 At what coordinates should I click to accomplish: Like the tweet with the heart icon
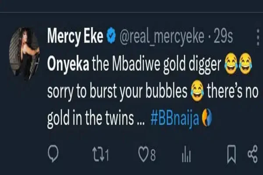coord(144,154)
